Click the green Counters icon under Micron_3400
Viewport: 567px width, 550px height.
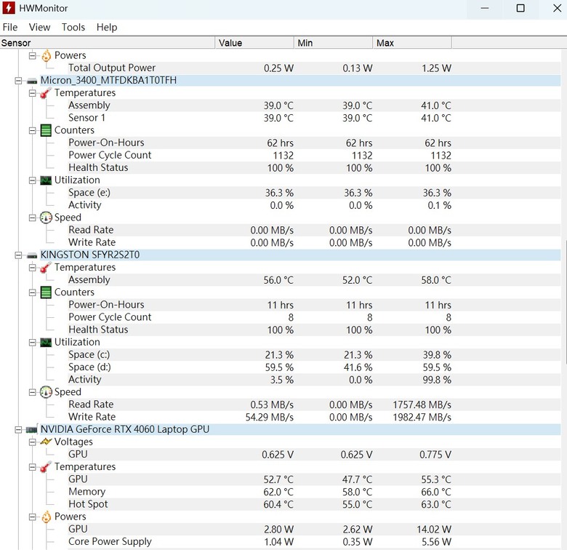tap(46, 130)
